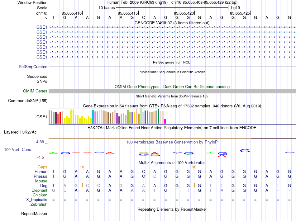Open Multiz Alignments of 100 Vertebrates title

172,162
